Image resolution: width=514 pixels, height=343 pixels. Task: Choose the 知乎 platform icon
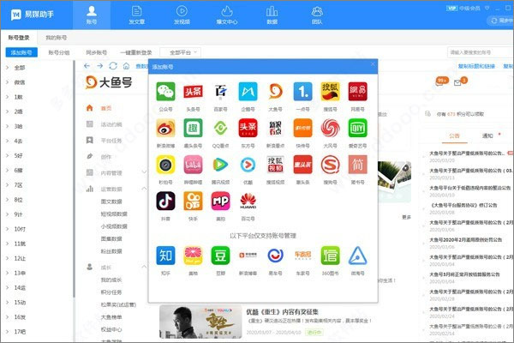tap(167, 255)
